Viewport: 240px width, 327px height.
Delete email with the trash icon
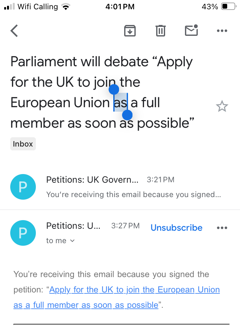point(160,31)
